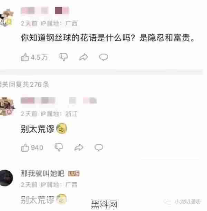Image resolution: width=207 pixels, height=211 pixels.
Task: Share the reply with 940 likes
Action: (x=79, y=147)
